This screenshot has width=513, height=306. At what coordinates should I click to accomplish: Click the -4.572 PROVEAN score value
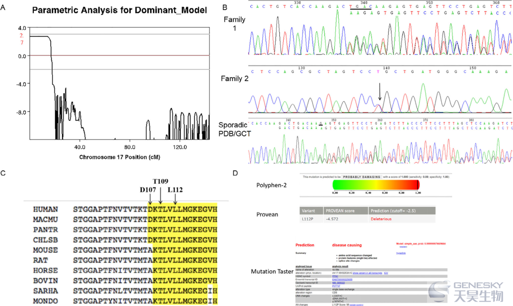pos(332,219)
